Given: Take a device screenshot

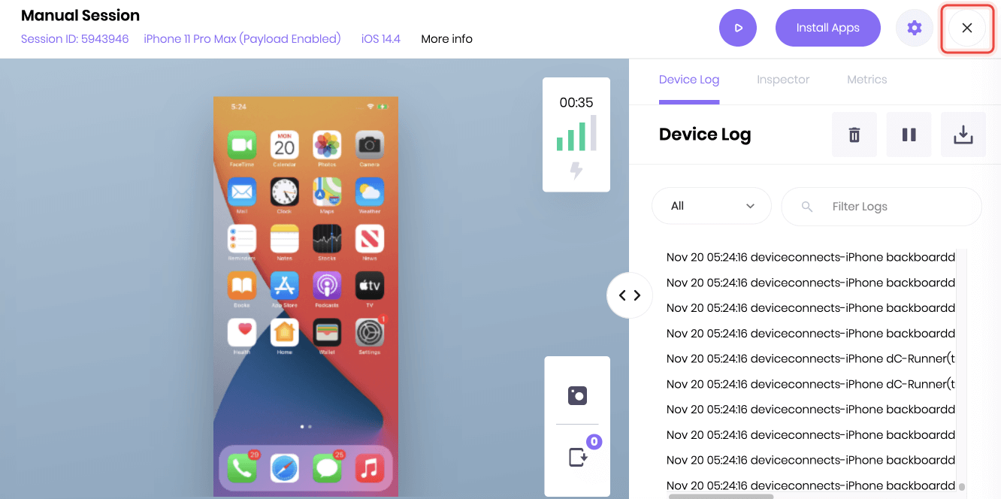Looking at the screenshot, I should (577, 396).
